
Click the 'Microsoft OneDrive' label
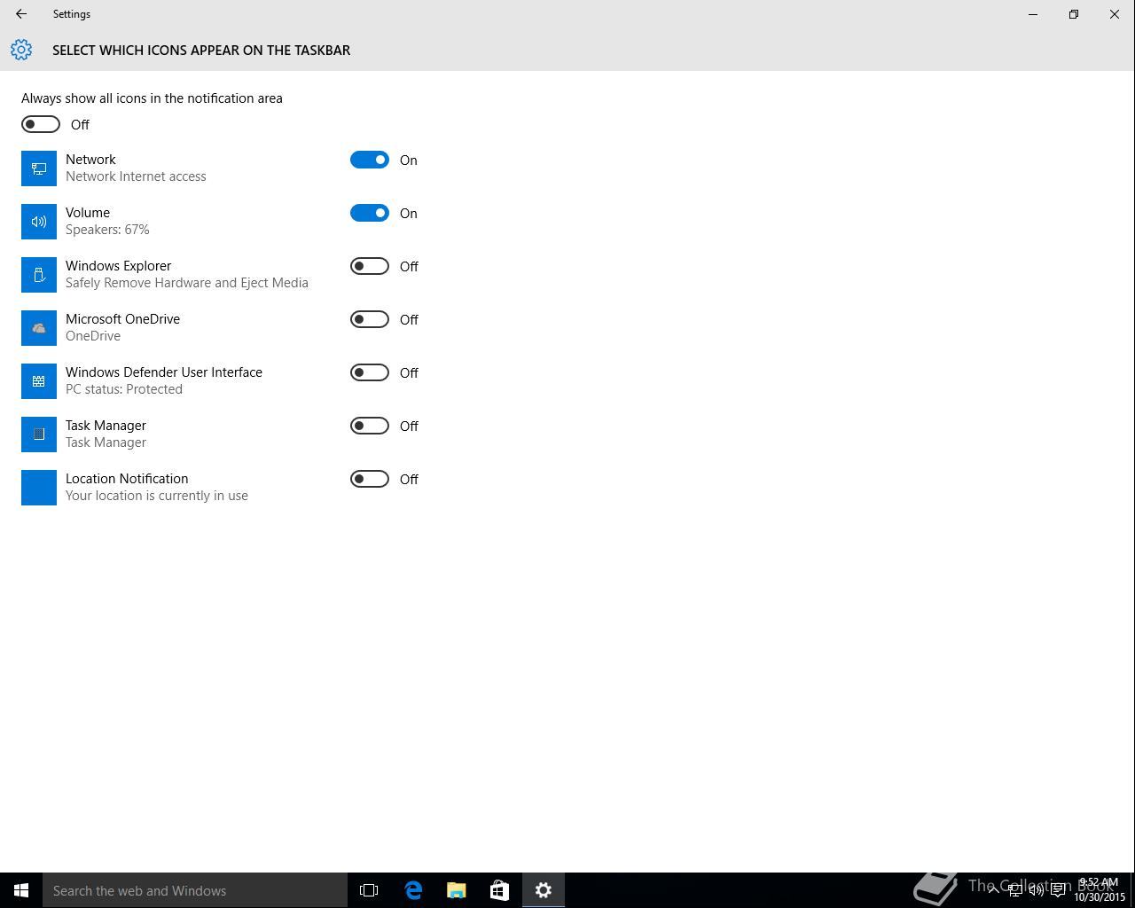(122, 319)
